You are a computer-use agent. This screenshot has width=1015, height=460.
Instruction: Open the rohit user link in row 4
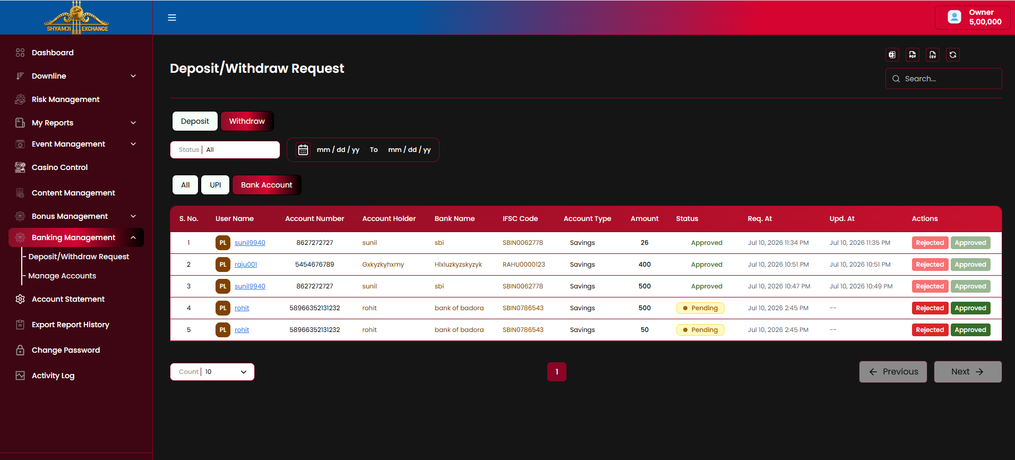click(242, 308)
